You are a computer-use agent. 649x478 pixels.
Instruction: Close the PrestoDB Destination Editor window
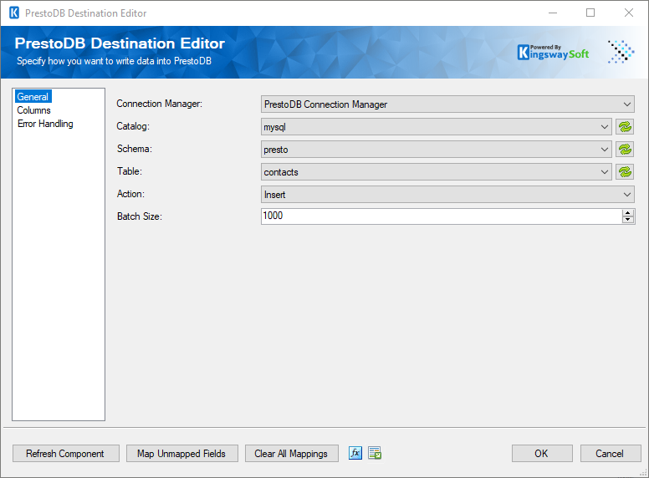[629, 13]
